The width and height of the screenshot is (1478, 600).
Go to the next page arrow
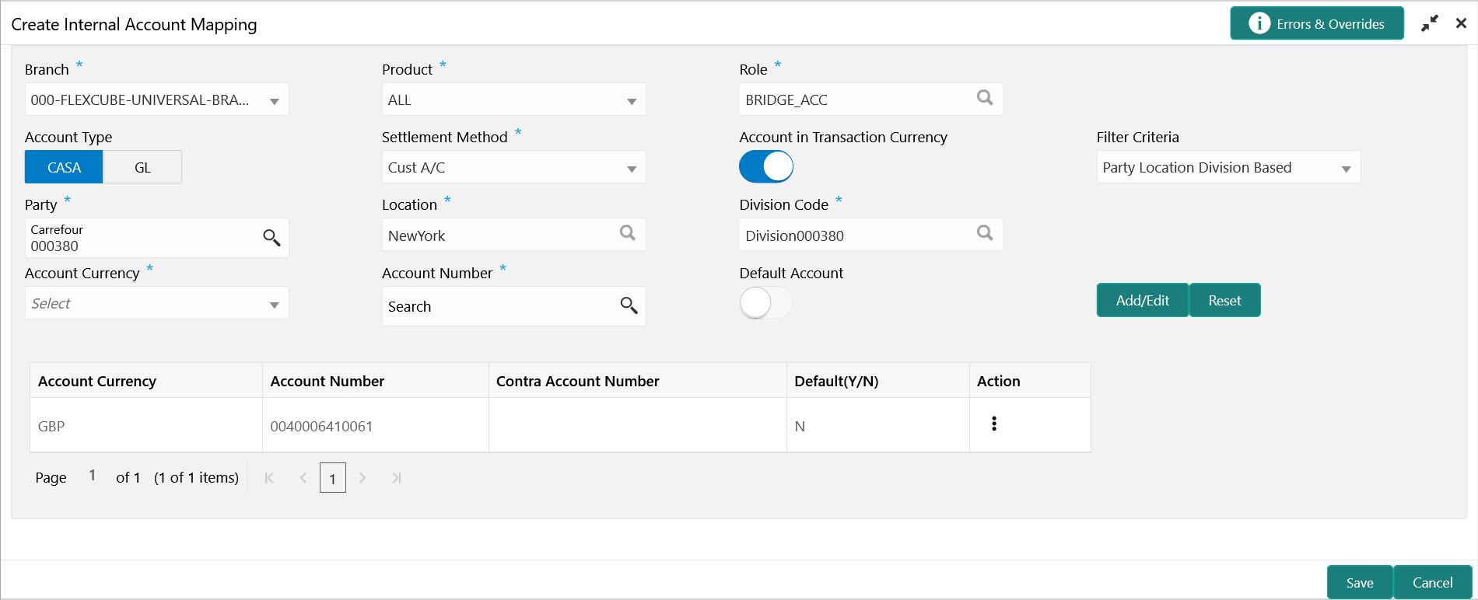(x=362, y=478)
